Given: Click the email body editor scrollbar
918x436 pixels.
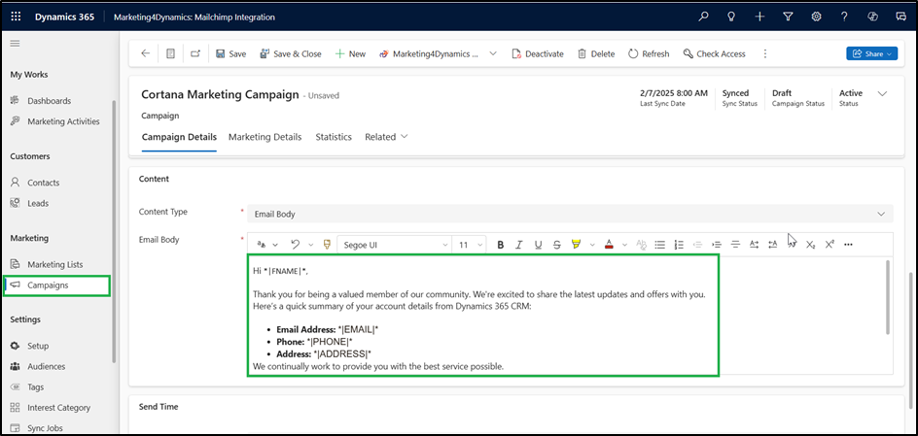Looking at the screenshot, I should (888, 297).
